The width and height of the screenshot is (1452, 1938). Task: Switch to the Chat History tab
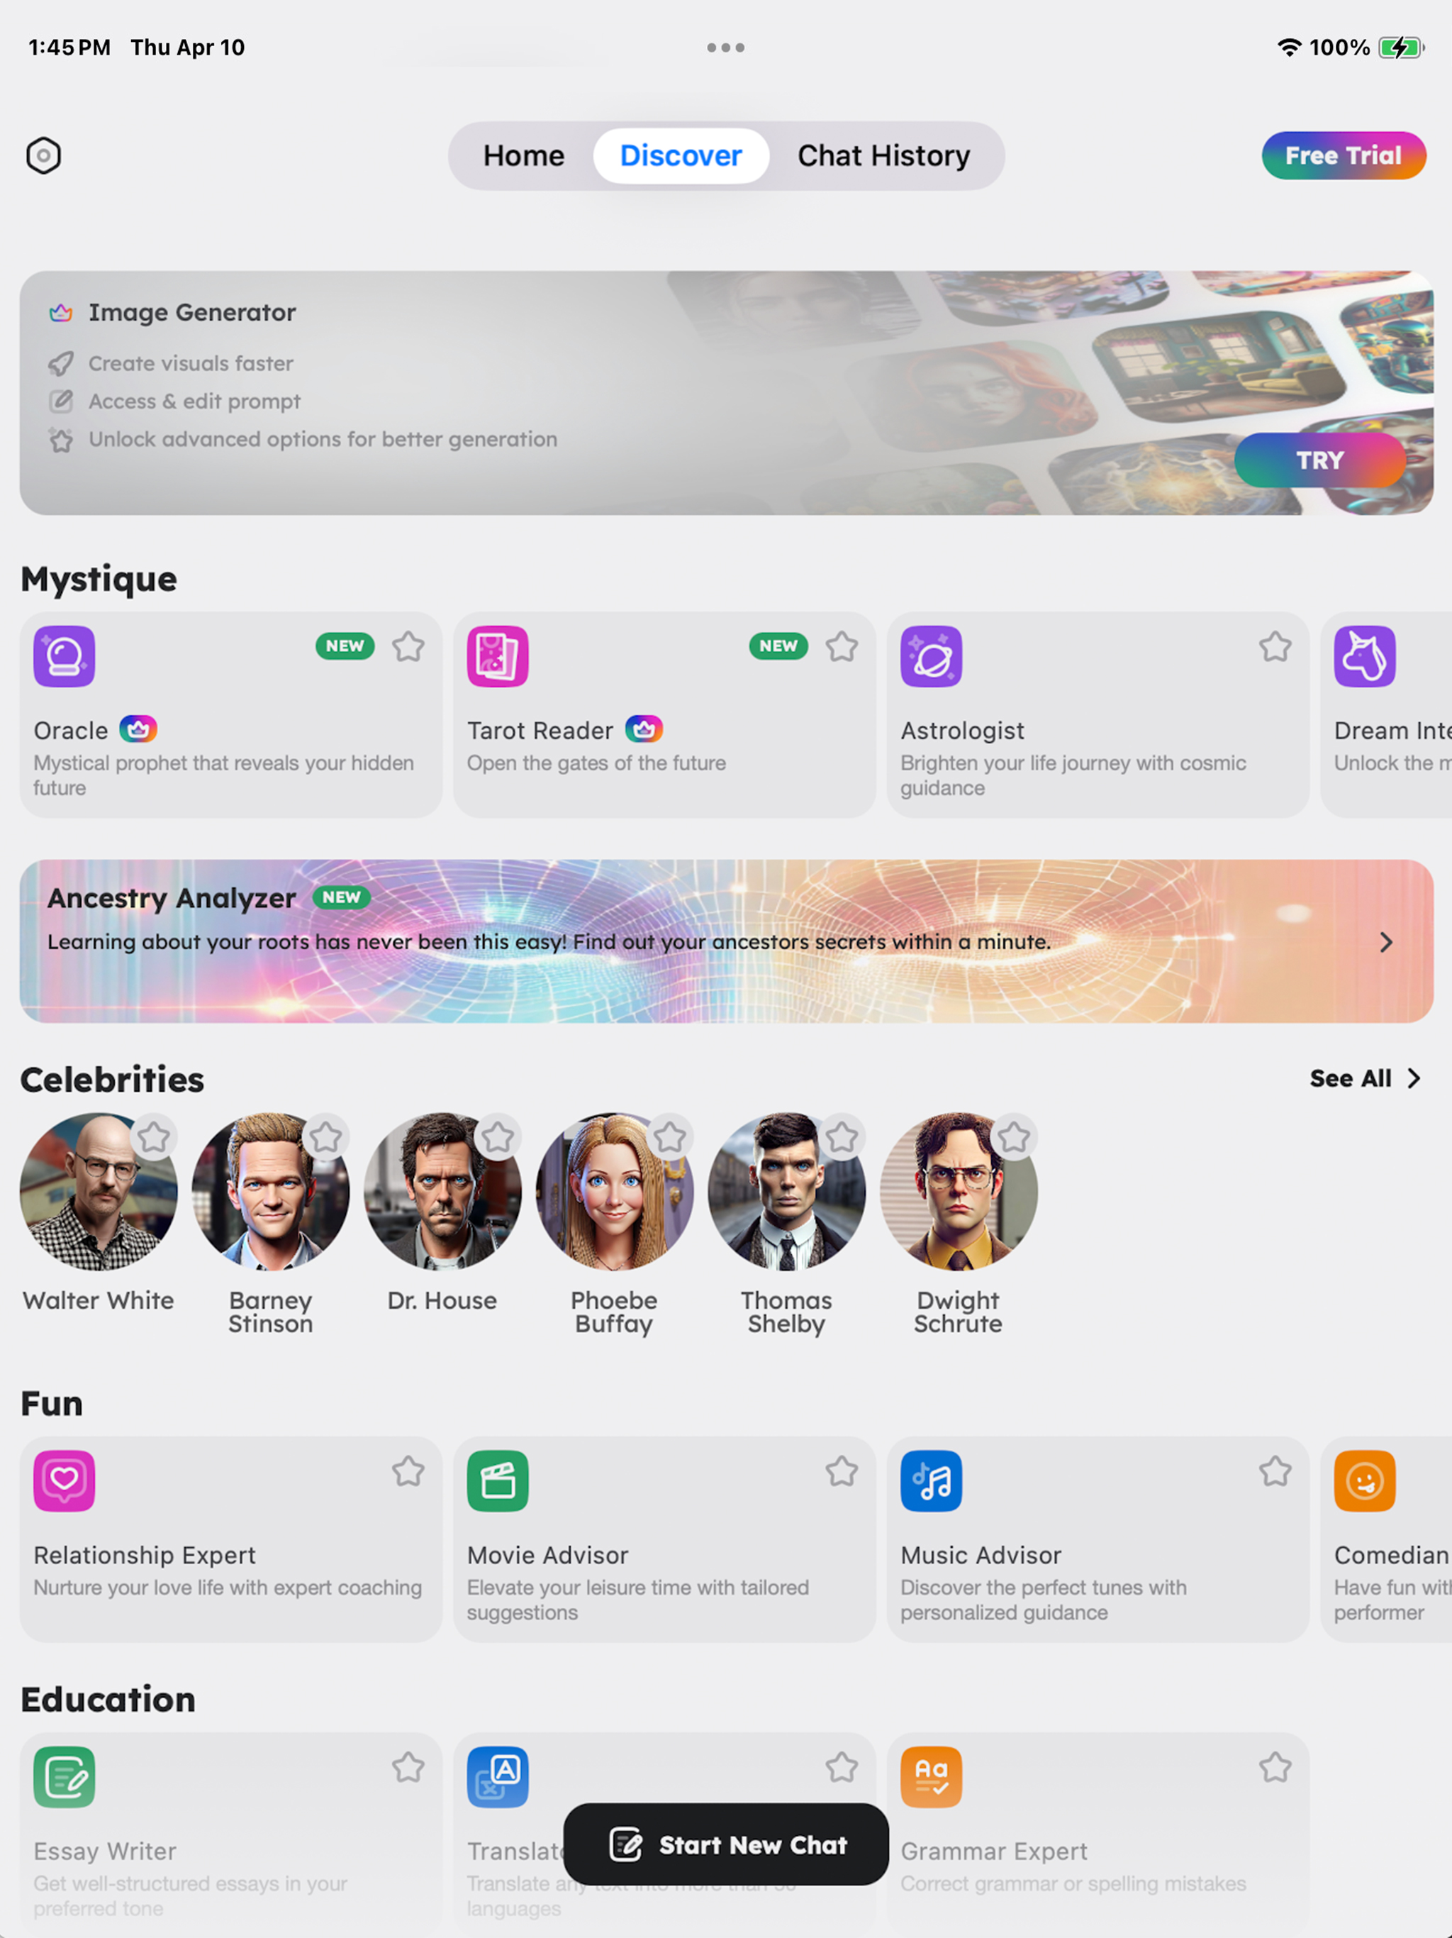[883, 156]
